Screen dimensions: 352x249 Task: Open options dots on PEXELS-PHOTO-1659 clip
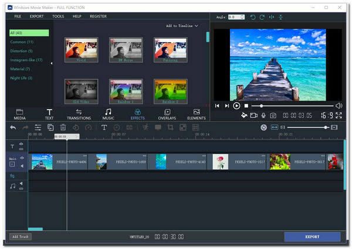[144, 155]
